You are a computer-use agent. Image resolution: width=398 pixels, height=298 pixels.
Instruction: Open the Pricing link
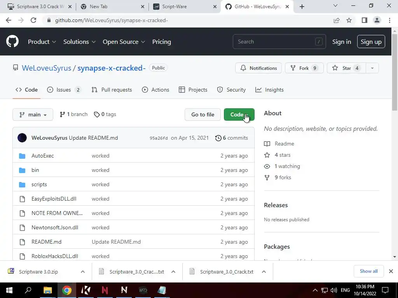(x=161, y=42)
